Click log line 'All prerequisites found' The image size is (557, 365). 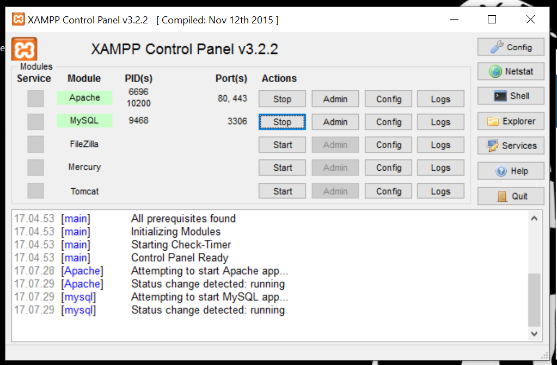point(183,218)
